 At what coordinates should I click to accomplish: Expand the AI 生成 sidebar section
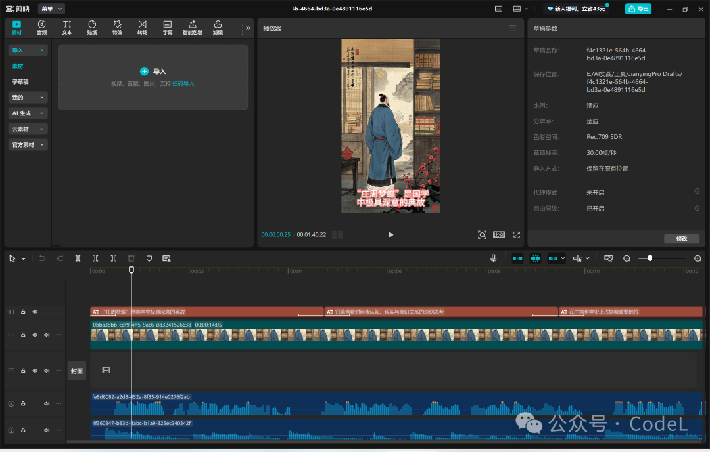28,113
